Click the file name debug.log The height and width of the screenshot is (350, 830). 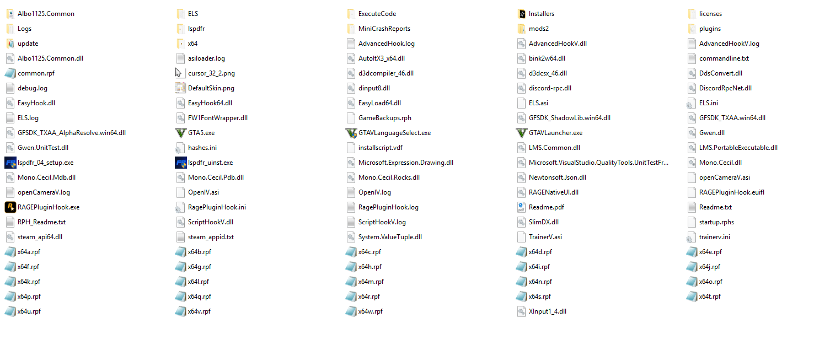(33, 88)
